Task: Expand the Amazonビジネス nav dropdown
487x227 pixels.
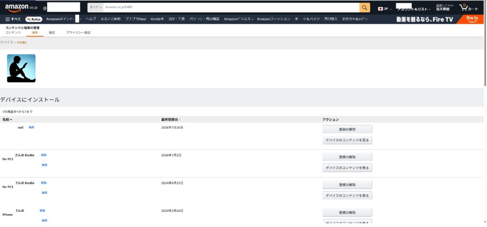Action: tap(239, 19)
